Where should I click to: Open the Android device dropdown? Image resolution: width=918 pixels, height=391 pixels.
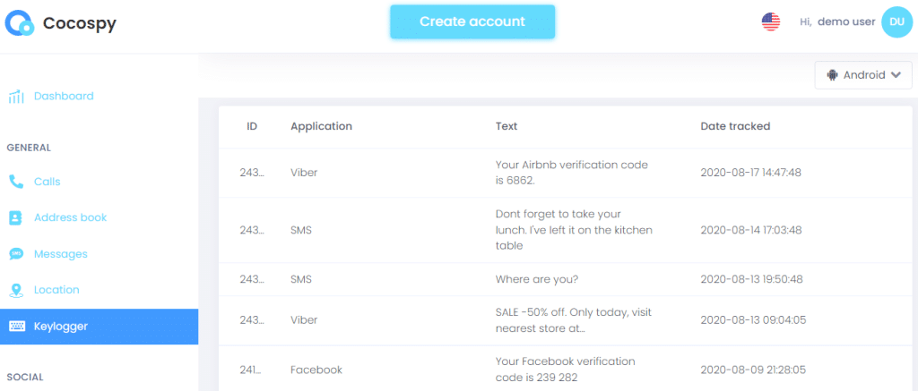pyautogui.click(x=863, y=75)
